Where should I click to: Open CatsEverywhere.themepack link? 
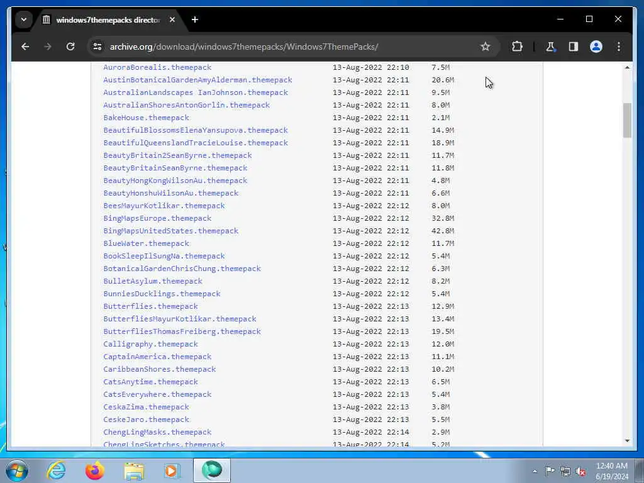point(157,394)
